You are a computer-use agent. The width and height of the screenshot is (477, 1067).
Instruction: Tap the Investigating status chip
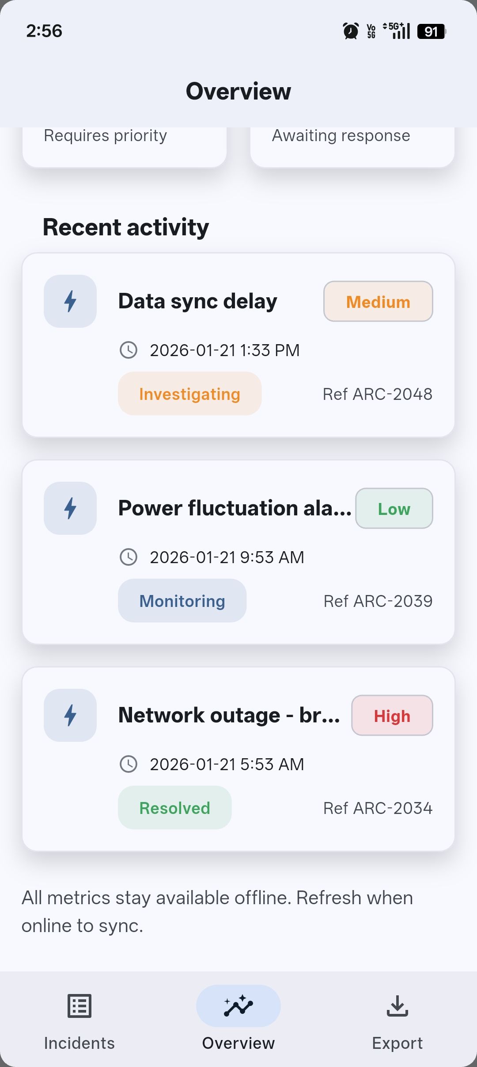pos(189,394)
